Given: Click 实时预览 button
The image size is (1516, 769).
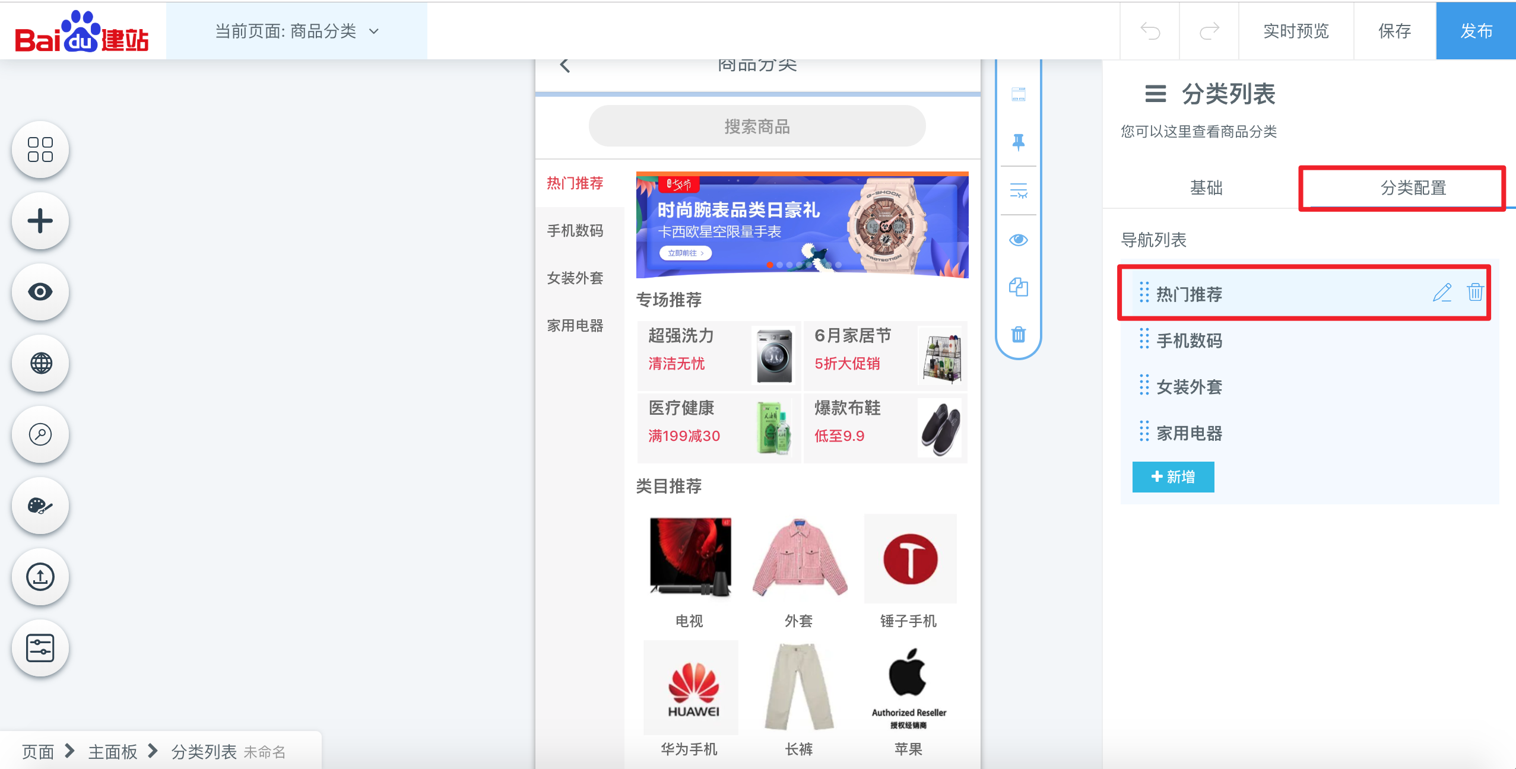Looking at the screenshot, I should tap(1296, 31).
